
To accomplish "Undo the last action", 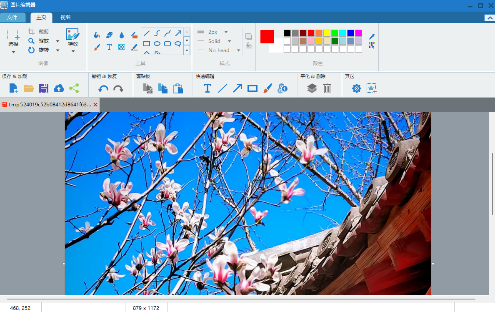I will (x=103, y=88).
